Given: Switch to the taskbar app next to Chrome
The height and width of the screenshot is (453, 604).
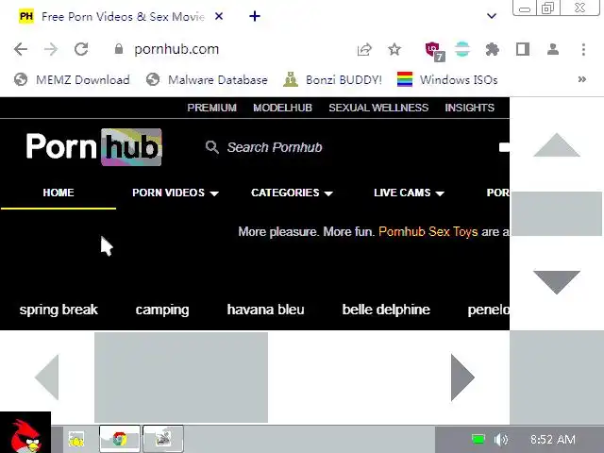Looking at the screenshot, I should [163, 439].
